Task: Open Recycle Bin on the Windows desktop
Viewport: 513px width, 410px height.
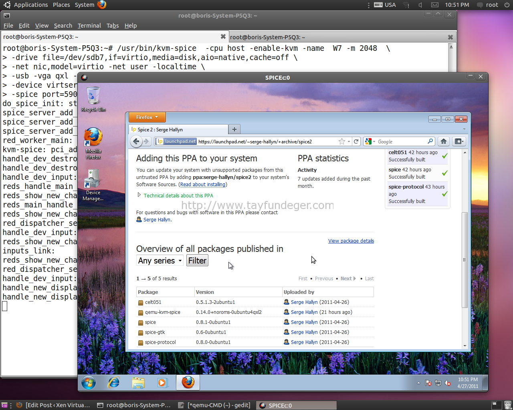Action: click(93, 99)
